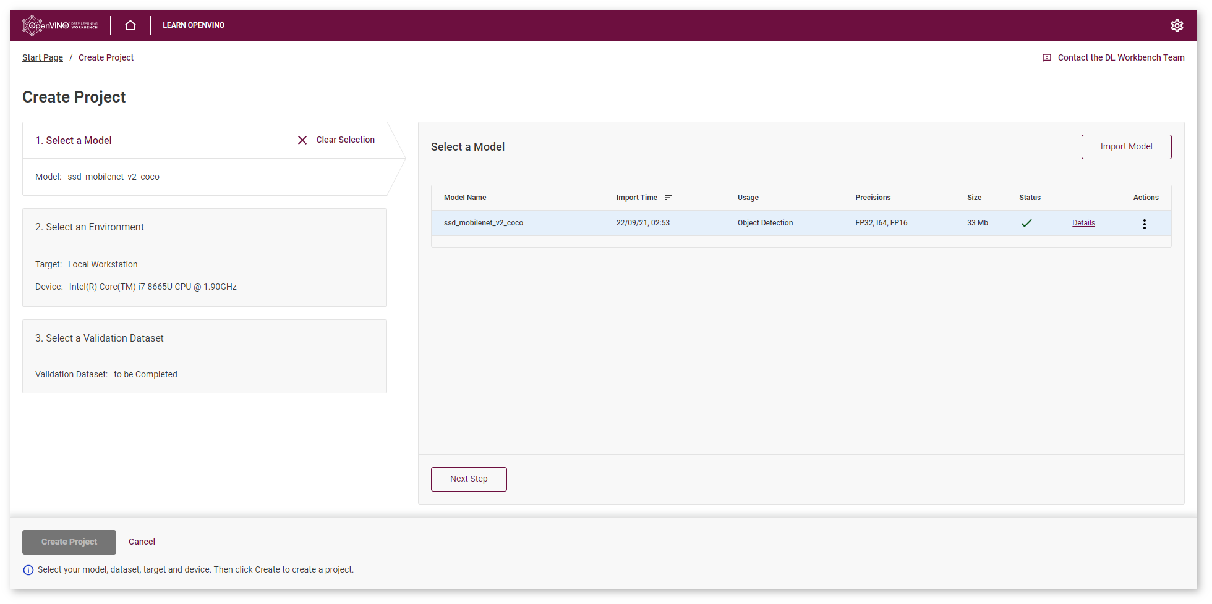Viewport: 1212px width, 604px height.
Task: Click Next Step button
Action: (x=469, y=479)
